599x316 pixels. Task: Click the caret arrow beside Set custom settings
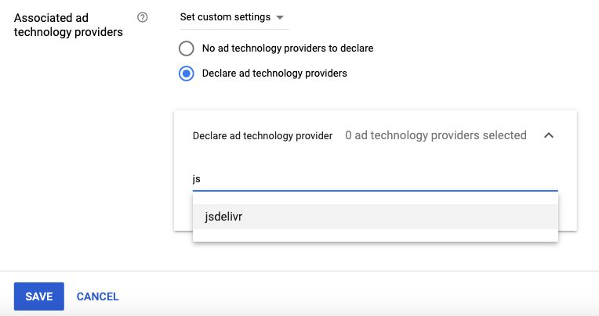pyautogui.click(x=280, y=17)
